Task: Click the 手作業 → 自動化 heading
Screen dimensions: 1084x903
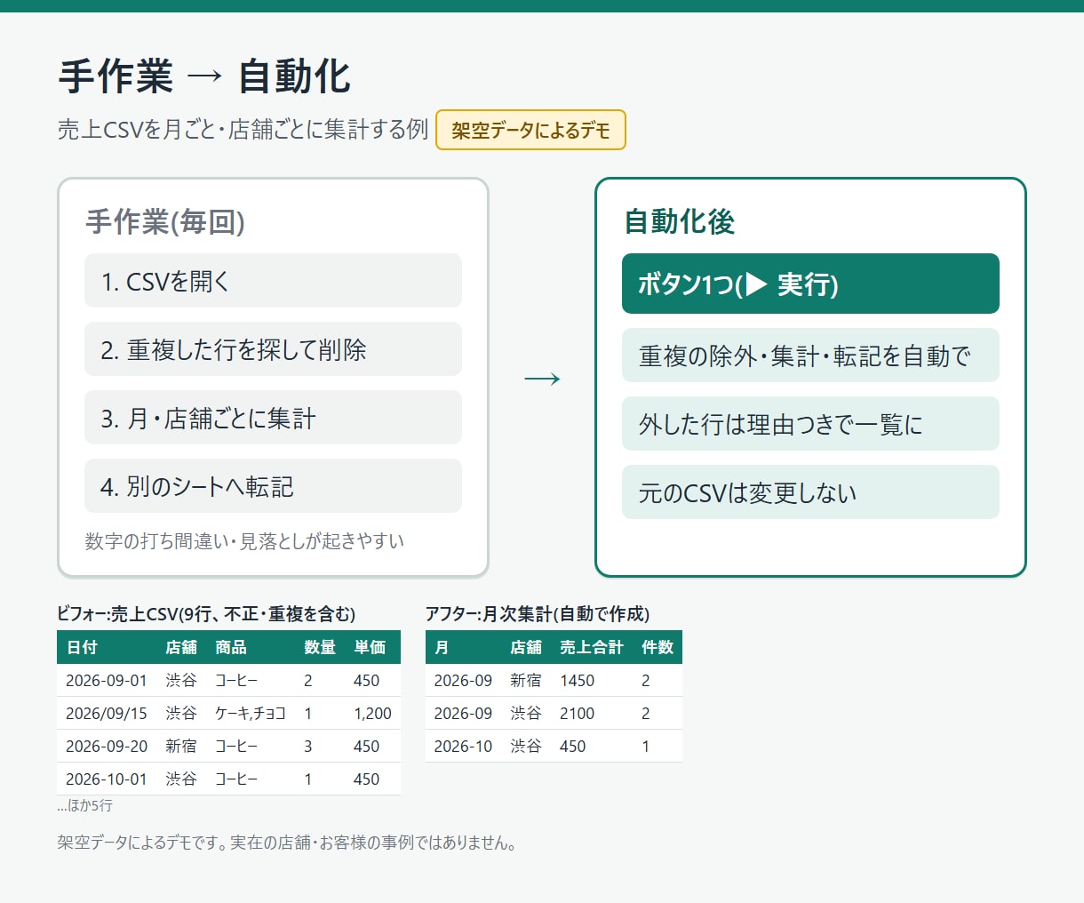Action: [x=204, y=76]
